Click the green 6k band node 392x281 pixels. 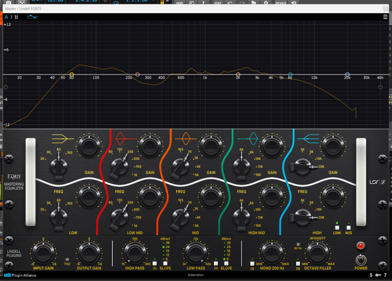(x=290, y=75)
